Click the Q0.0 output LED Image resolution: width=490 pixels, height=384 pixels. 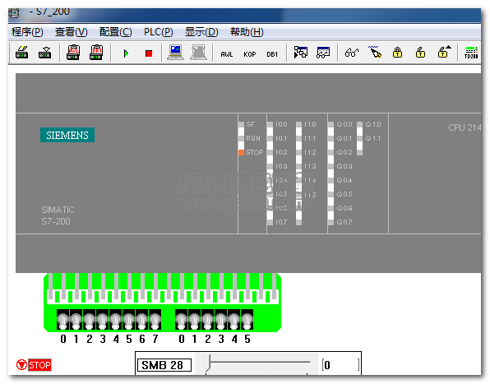(x=331, y=124)
